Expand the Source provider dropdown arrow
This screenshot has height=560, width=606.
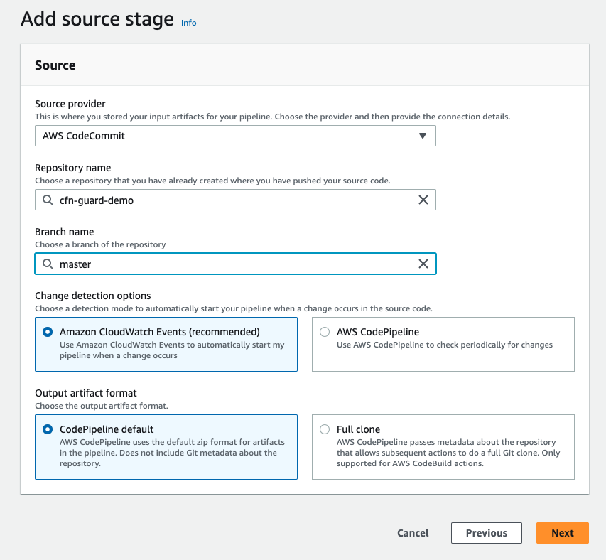click(x=423, y=136)
